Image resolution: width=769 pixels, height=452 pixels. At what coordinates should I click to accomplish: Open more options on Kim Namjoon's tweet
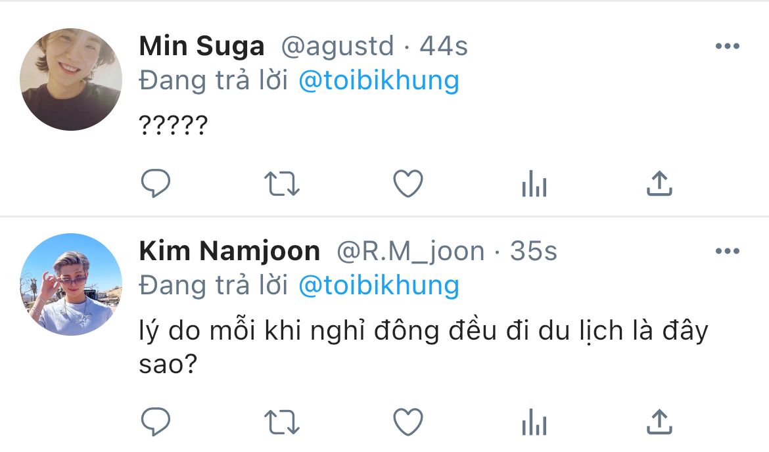(x=727, y=252)
